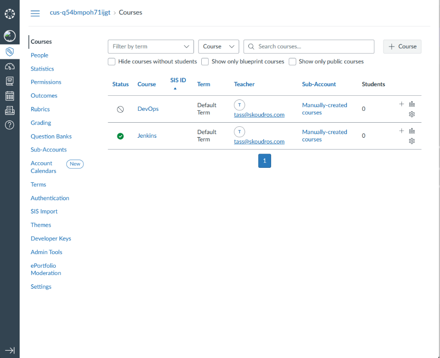Click the Jenkins teacher avatar
The width and height of the screenshot is (440, 358).
point(239,132)
